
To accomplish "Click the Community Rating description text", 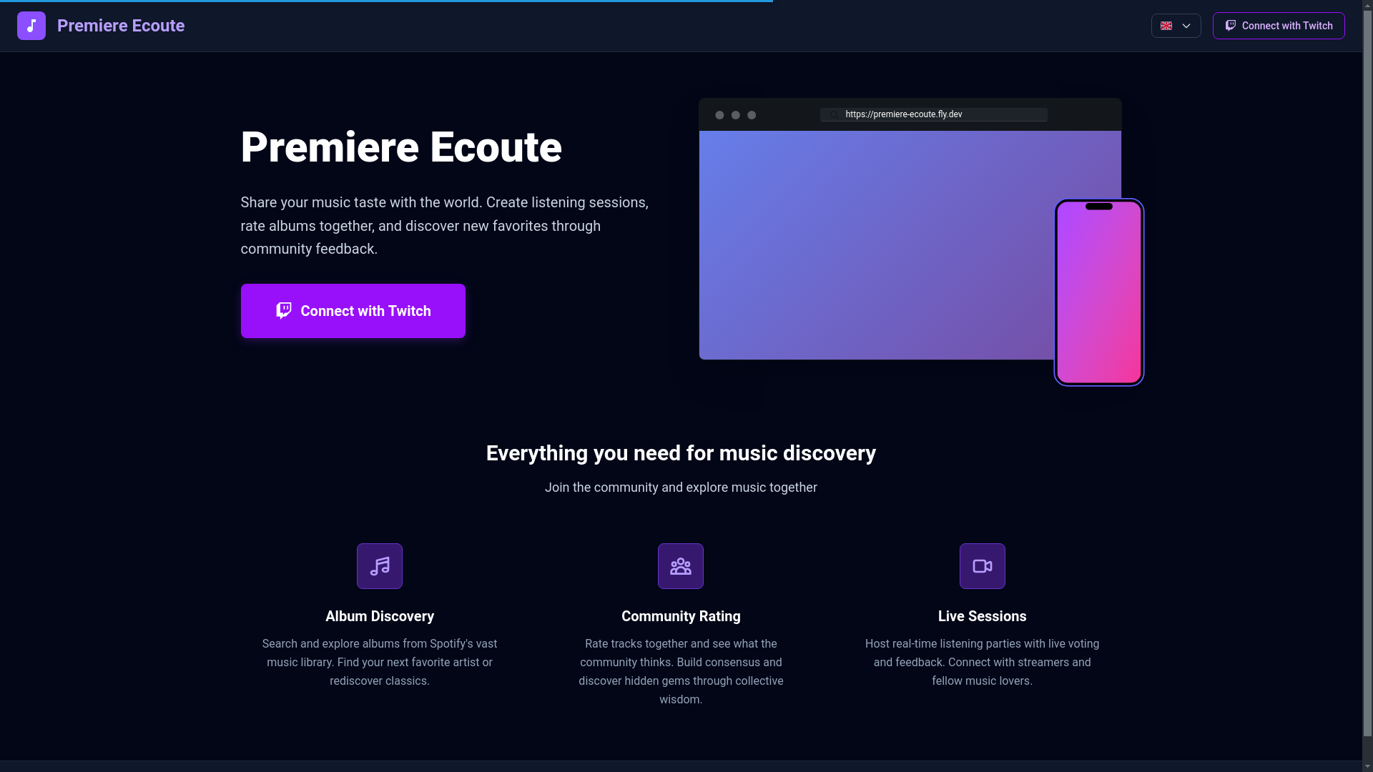I will [681, 672].
